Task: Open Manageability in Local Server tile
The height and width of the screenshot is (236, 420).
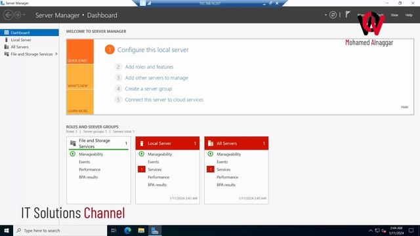Action: pyautogui.click(x=159, y=155)
